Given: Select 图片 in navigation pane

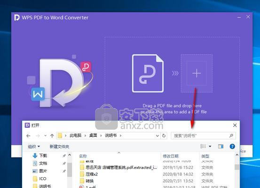Looking at the screenshot, I should pyautogui.click(x=43, y=171).
